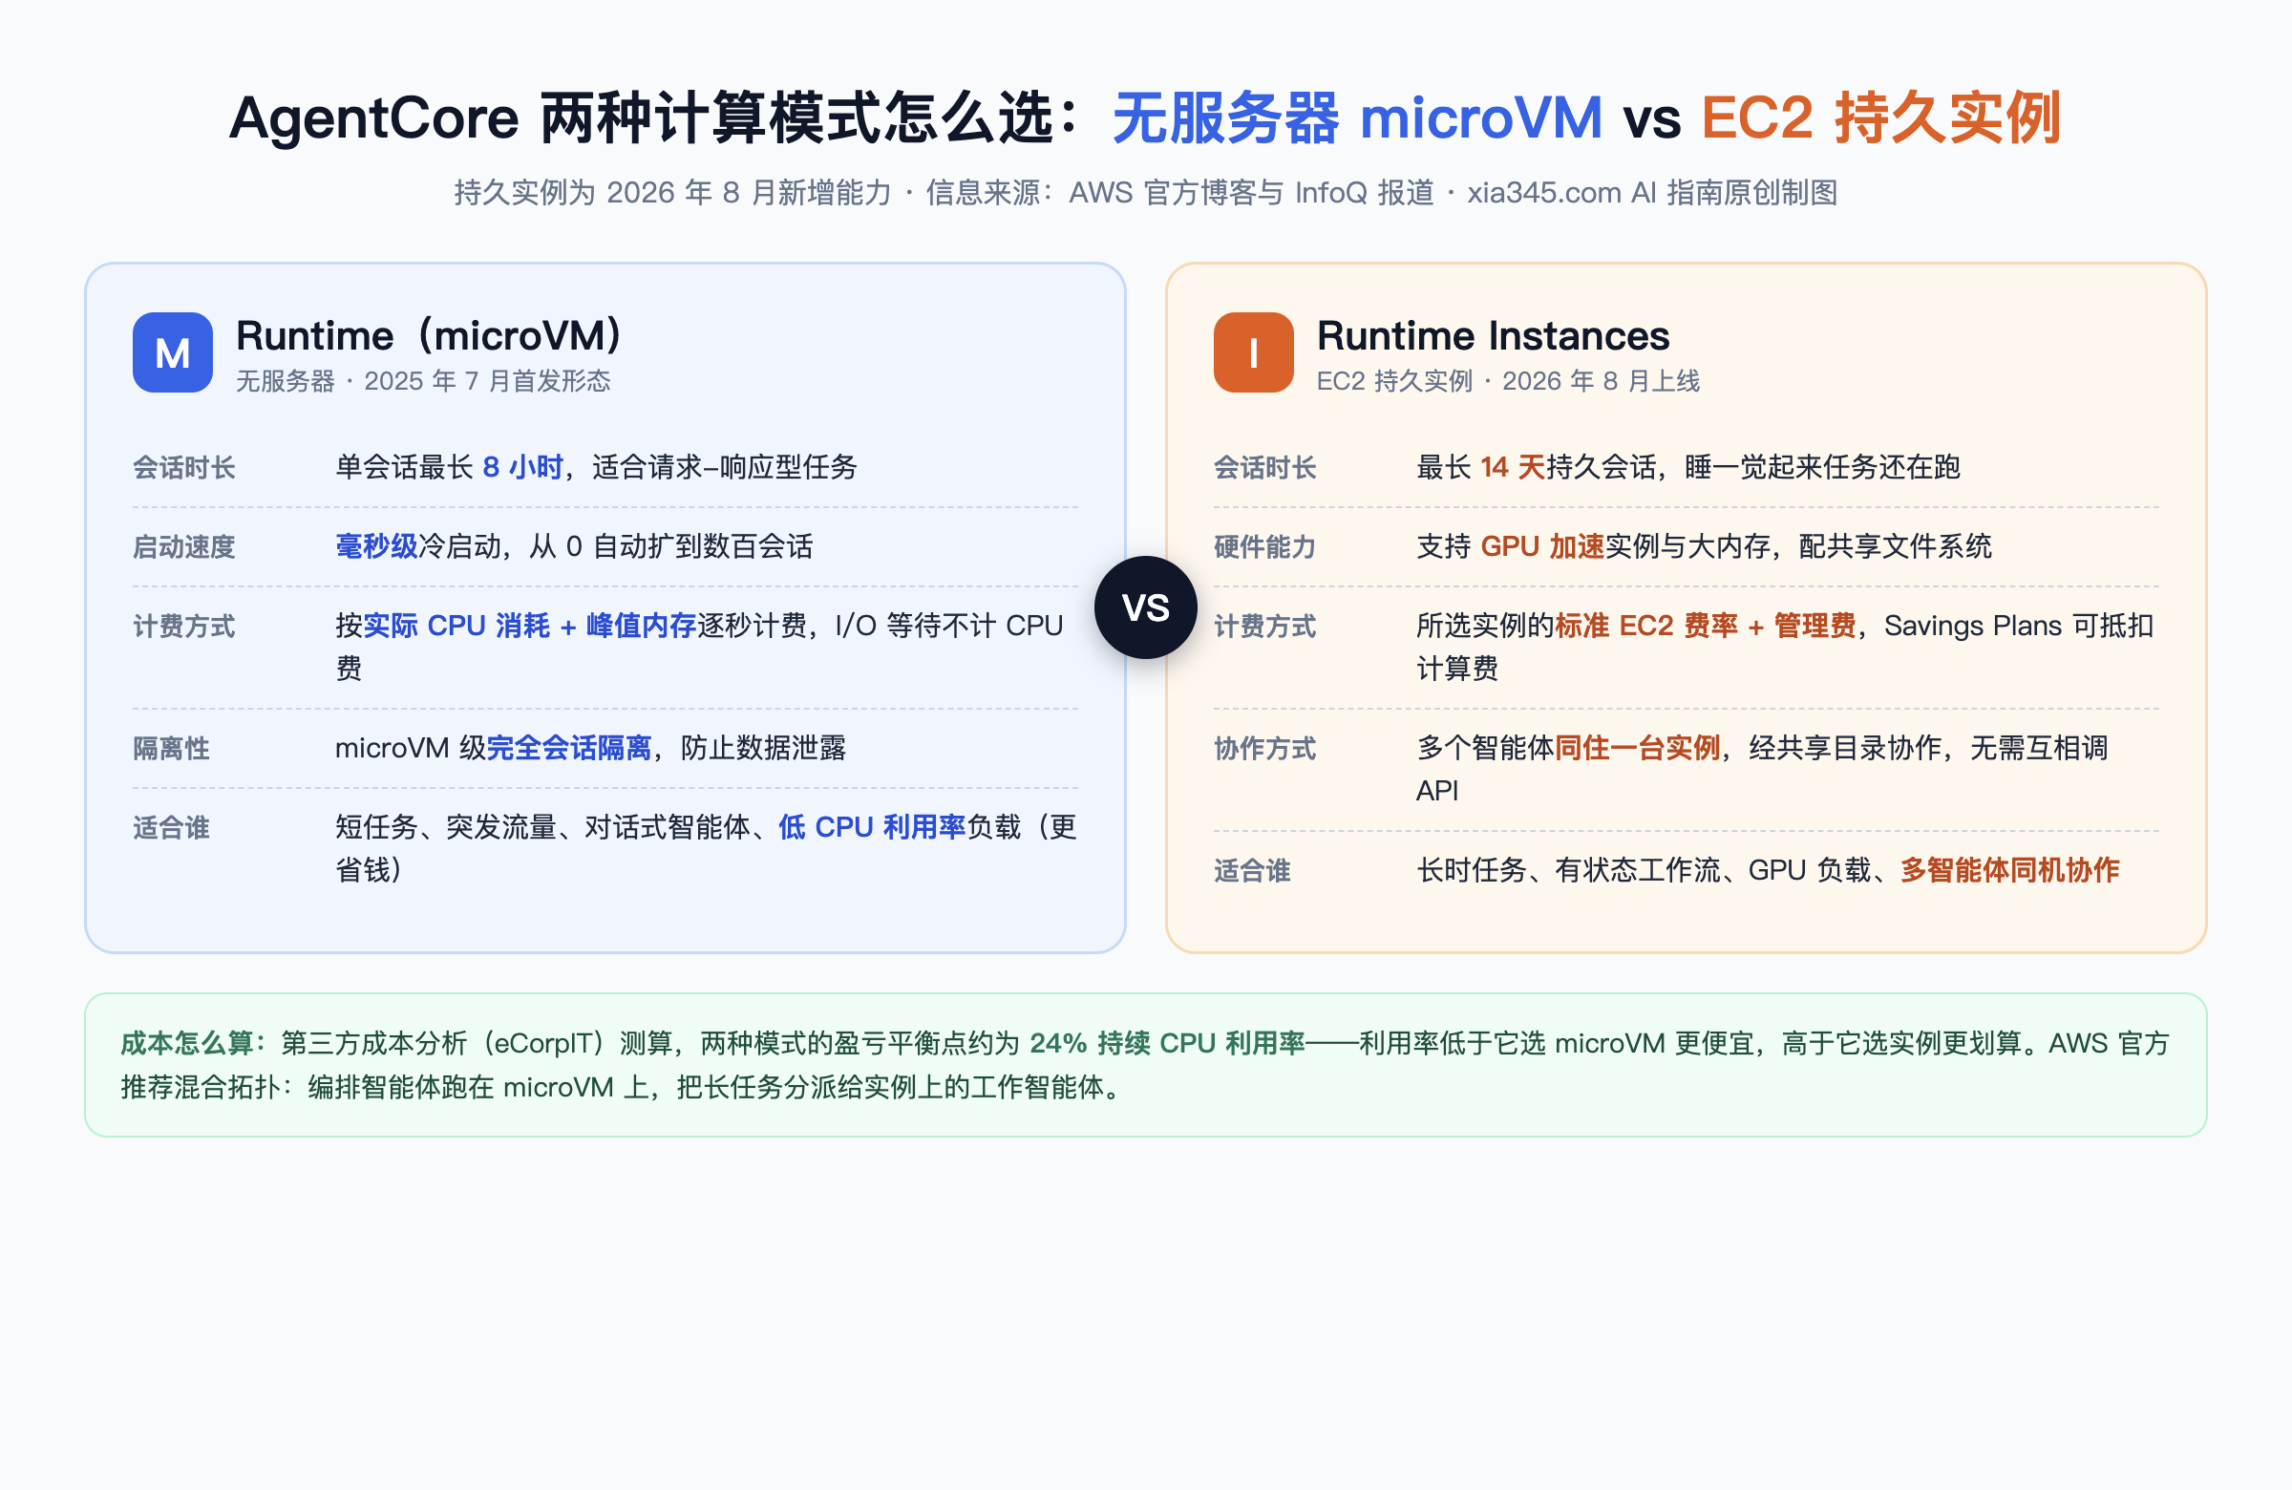This screenshot has width=2292, height=1490.
Task: Click the orange 'GPU 加速' text
Action: [x=1541, y=546]
